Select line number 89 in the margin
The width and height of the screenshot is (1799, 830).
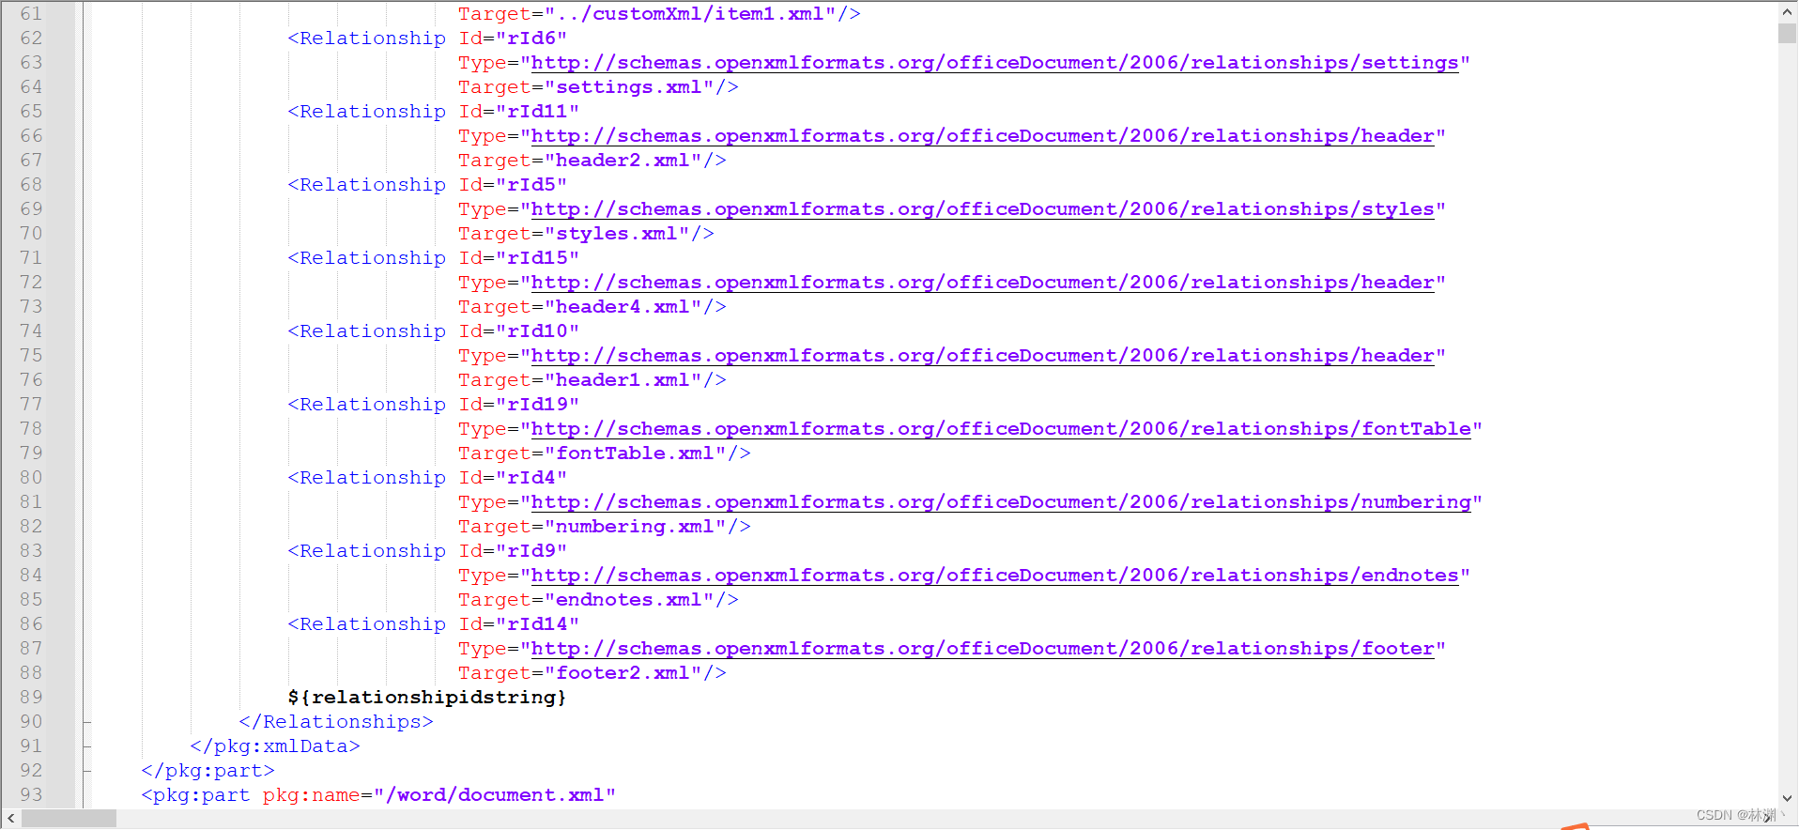pyautogui.click(x=31, y=698)
